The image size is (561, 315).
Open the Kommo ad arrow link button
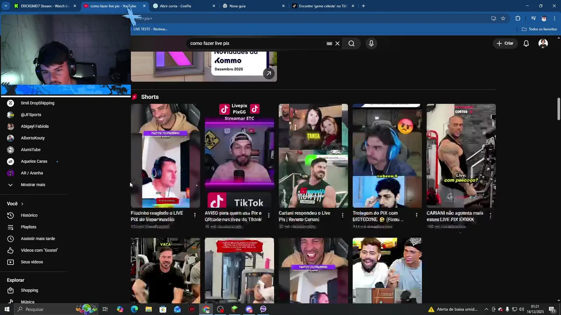coord(269,73)
